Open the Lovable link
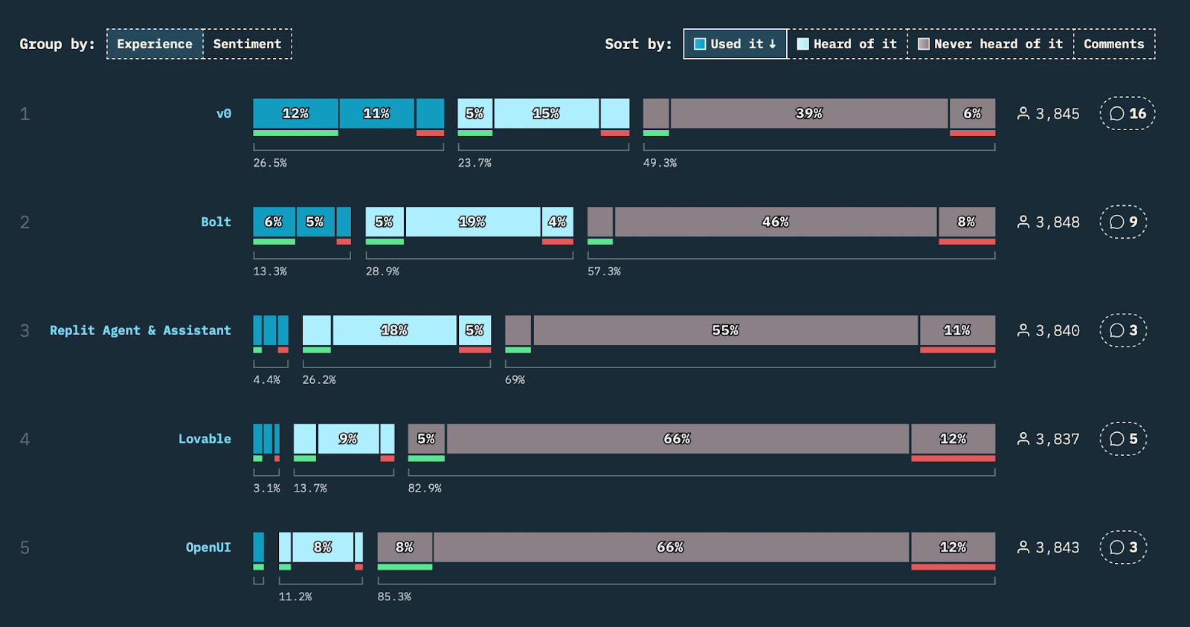 coord(205,439)
